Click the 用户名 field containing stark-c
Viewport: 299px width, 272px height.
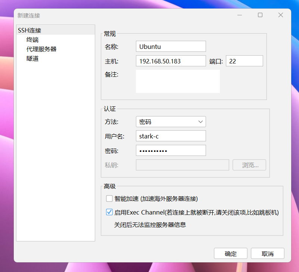171,136
